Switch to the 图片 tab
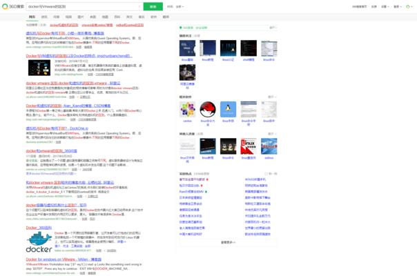This screenshot has width=417, height=276. 81,17
